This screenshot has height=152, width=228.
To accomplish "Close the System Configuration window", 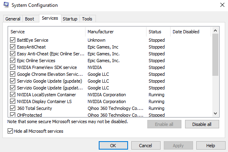I will (x=222, y=5).
